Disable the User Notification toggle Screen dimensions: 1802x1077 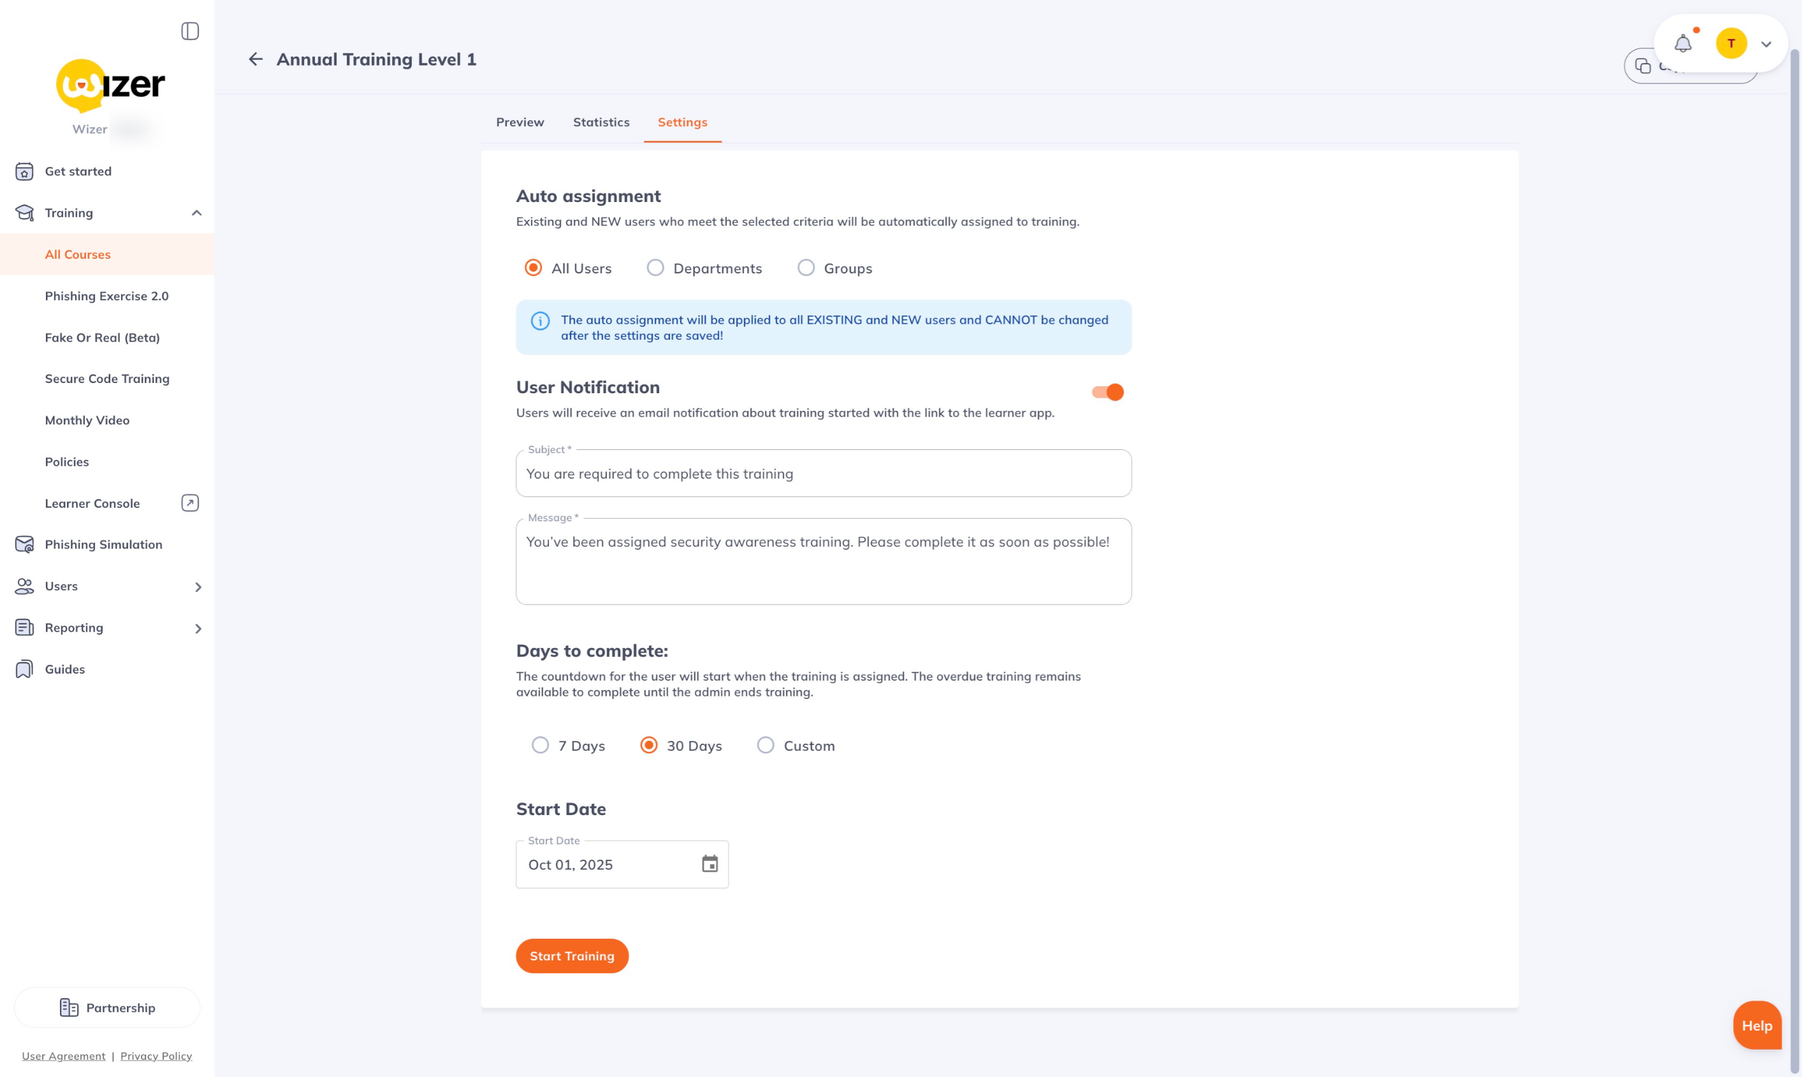coord(1107,392)
